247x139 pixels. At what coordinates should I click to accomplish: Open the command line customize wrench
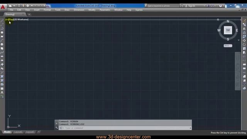point(57,128)
